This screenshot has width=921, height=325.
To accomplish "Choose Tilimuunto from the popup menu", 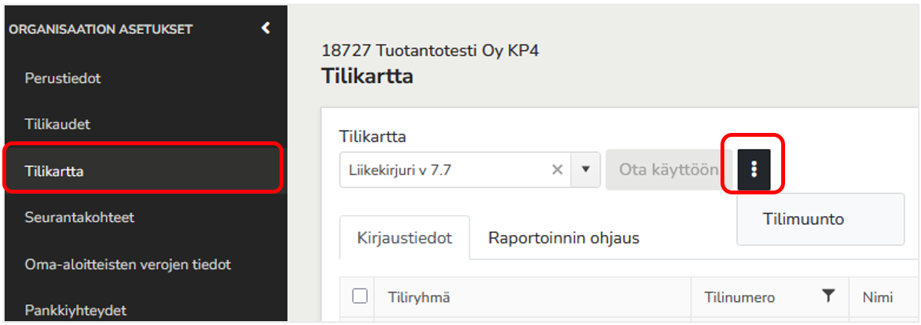I will tap(803, 219).
